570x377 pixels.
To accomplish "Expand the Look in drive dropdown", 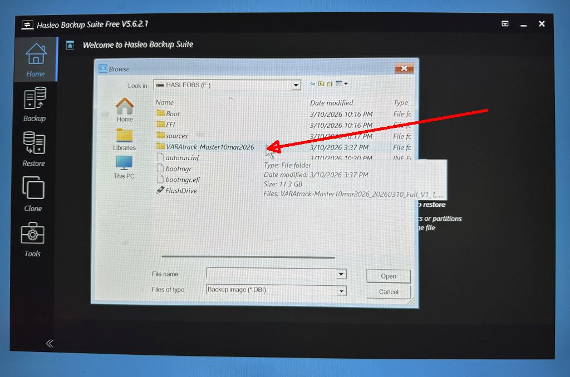I will click(x=296, y=85).
